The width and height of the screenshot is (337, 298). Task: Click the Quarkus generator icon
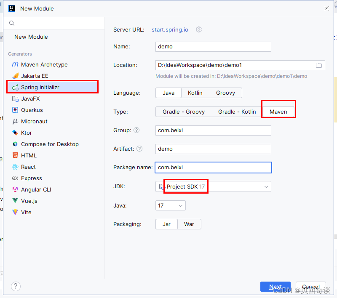[x=15, y=110]
